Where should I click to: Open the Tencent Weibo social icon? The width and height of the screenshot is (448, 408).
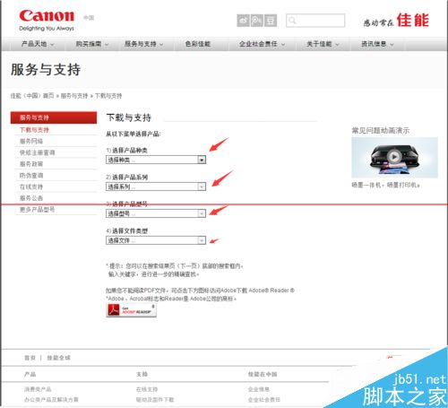coord(257,21)
